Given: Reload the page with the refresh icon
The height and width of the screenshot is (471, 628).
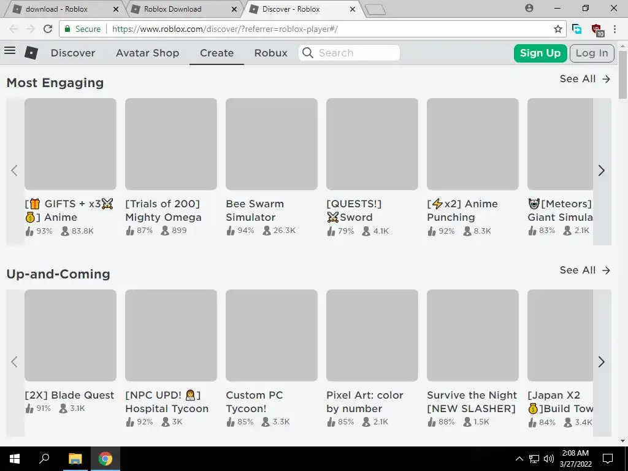Looking at the screenshot, I should pos(48,29).
